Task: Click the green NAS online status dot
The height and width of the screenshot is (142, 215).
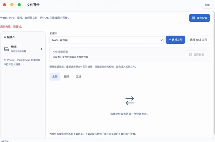Action: [x=41, y=49]
